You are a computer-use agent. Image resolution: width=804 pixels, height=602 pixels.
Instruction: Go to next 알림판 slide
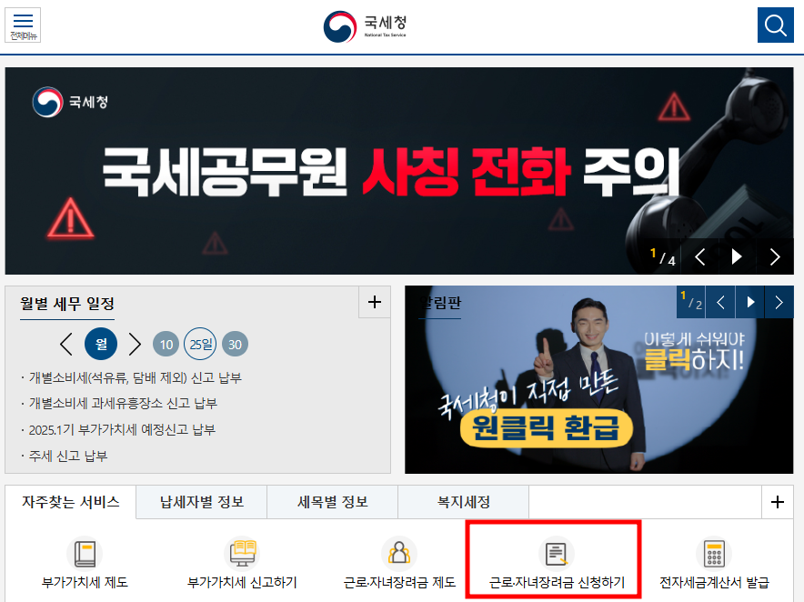(779, 302)
